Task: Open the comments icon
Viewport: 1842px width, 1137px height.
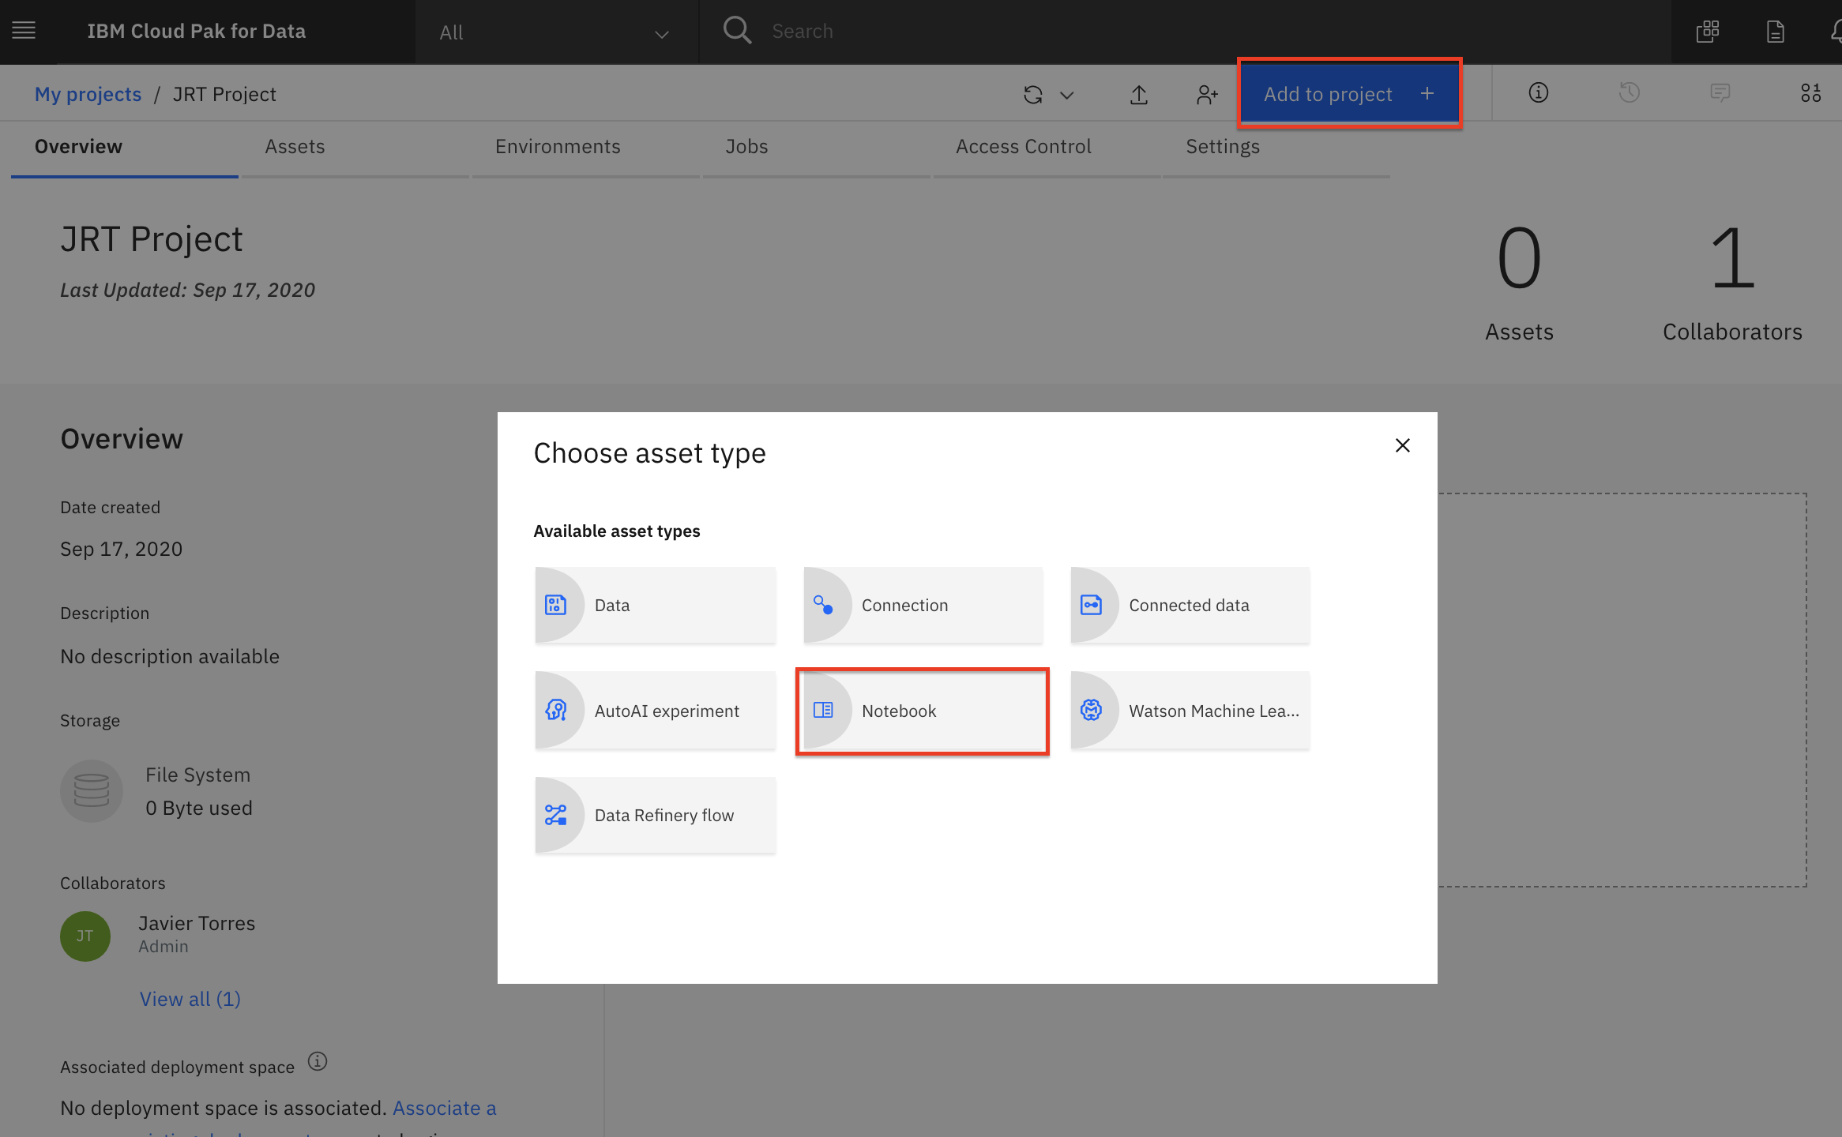Action: 1720,93
